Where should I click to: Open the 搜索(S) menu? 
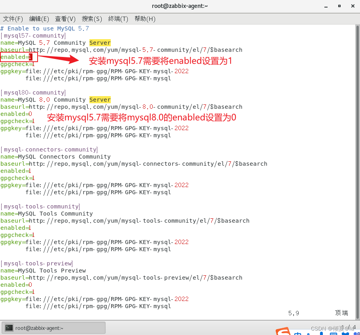coord(92,19)
